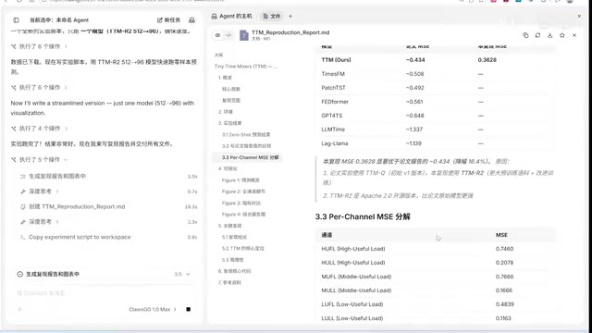Screen dimensions: 592x333
Task: Go to outline item 5.2 TTM 的核心定位
Action: click(242, 249)
